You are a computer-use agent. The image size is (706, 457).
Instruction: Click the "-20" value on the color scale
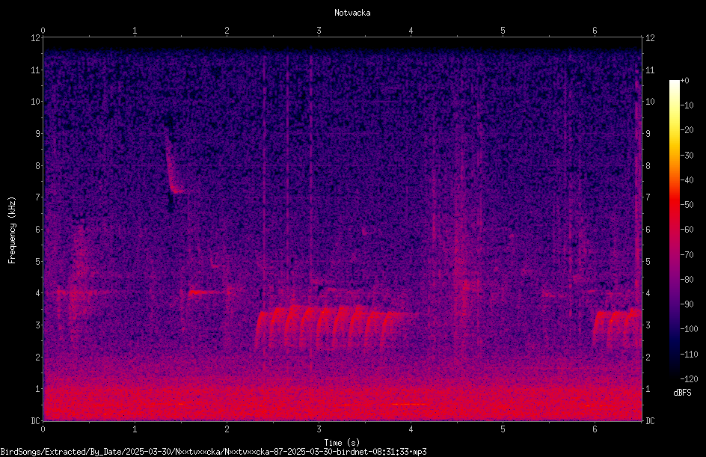pyautogui.click(x=687, y=130)
